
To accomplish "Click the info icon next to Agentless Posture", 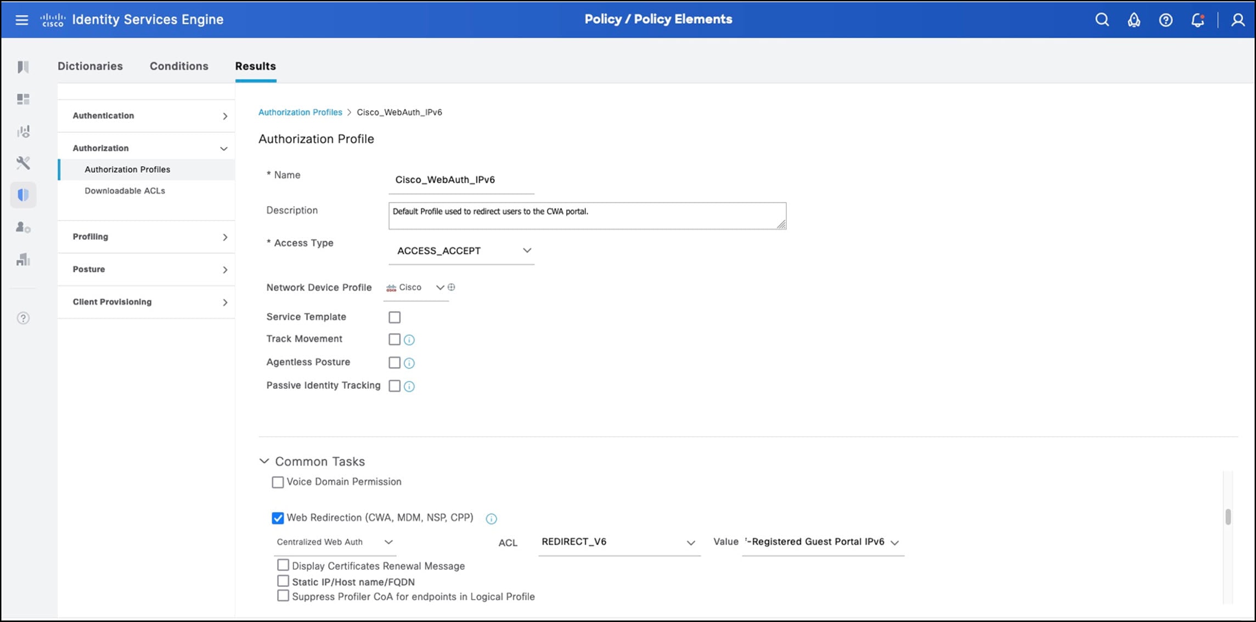I will coord(409,363).
